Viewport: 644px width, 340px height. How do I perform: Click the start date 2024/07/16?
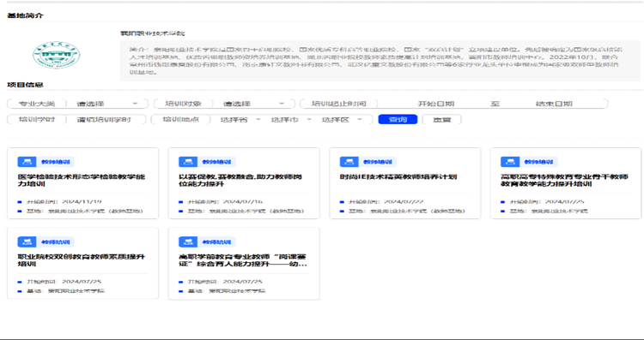(243, 201)
